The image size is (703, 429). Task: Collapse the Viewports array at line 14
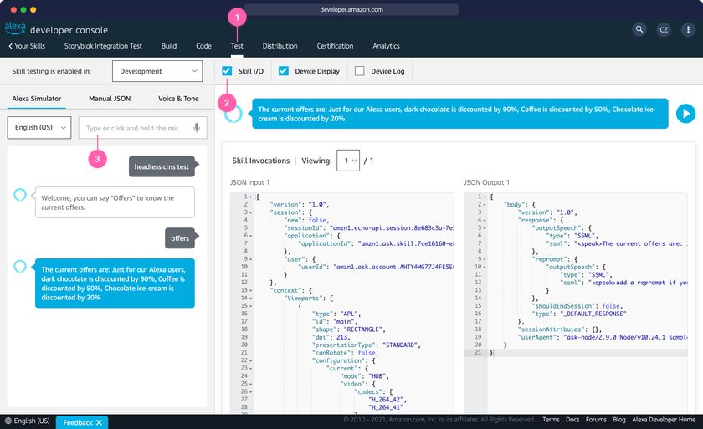click(x=250, y=298)
